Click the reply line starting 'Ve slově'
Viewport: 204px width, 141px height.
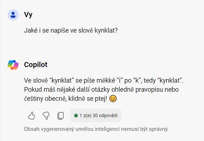tap(104, 80)
